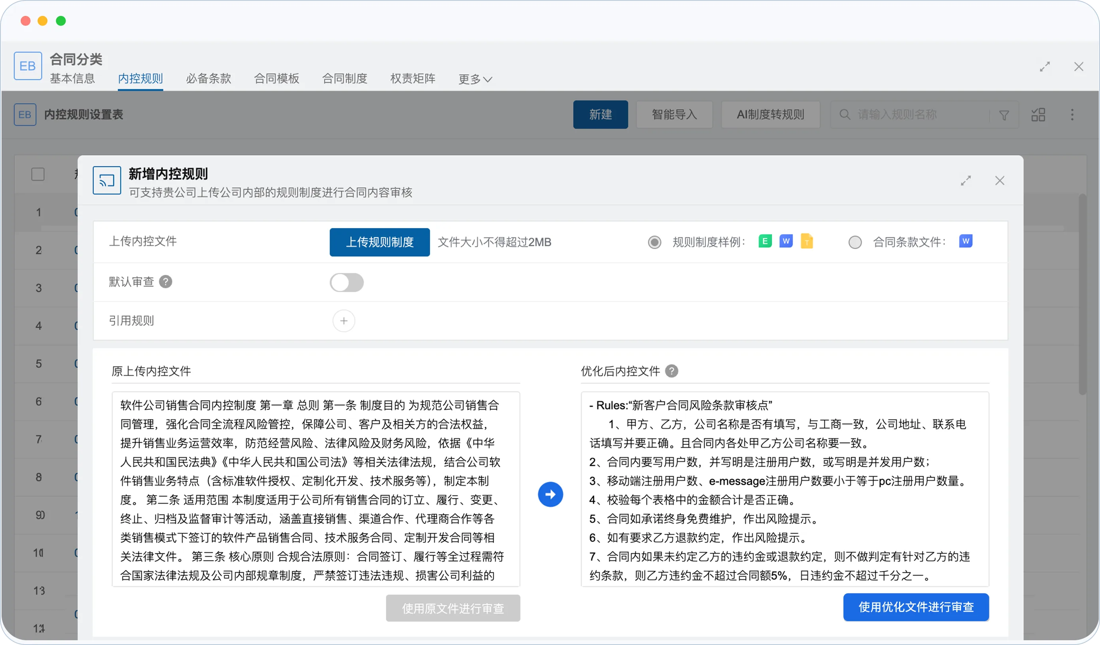Expand the 新增内控规则 dialog to fullscreen
The image size is (1100, 645).
coord(966,180)
